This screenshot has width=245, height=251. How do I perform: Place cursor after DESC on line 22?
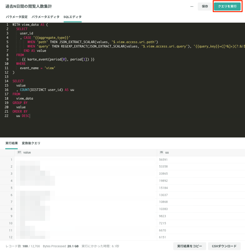(x=30, y=116)
